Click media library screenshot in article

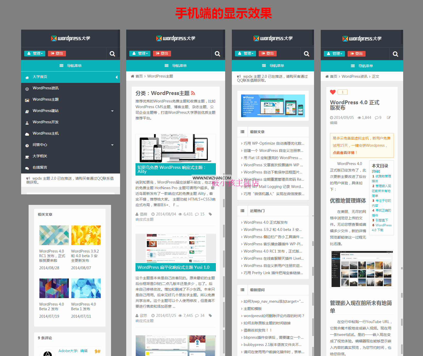click(x=362, y=268)
